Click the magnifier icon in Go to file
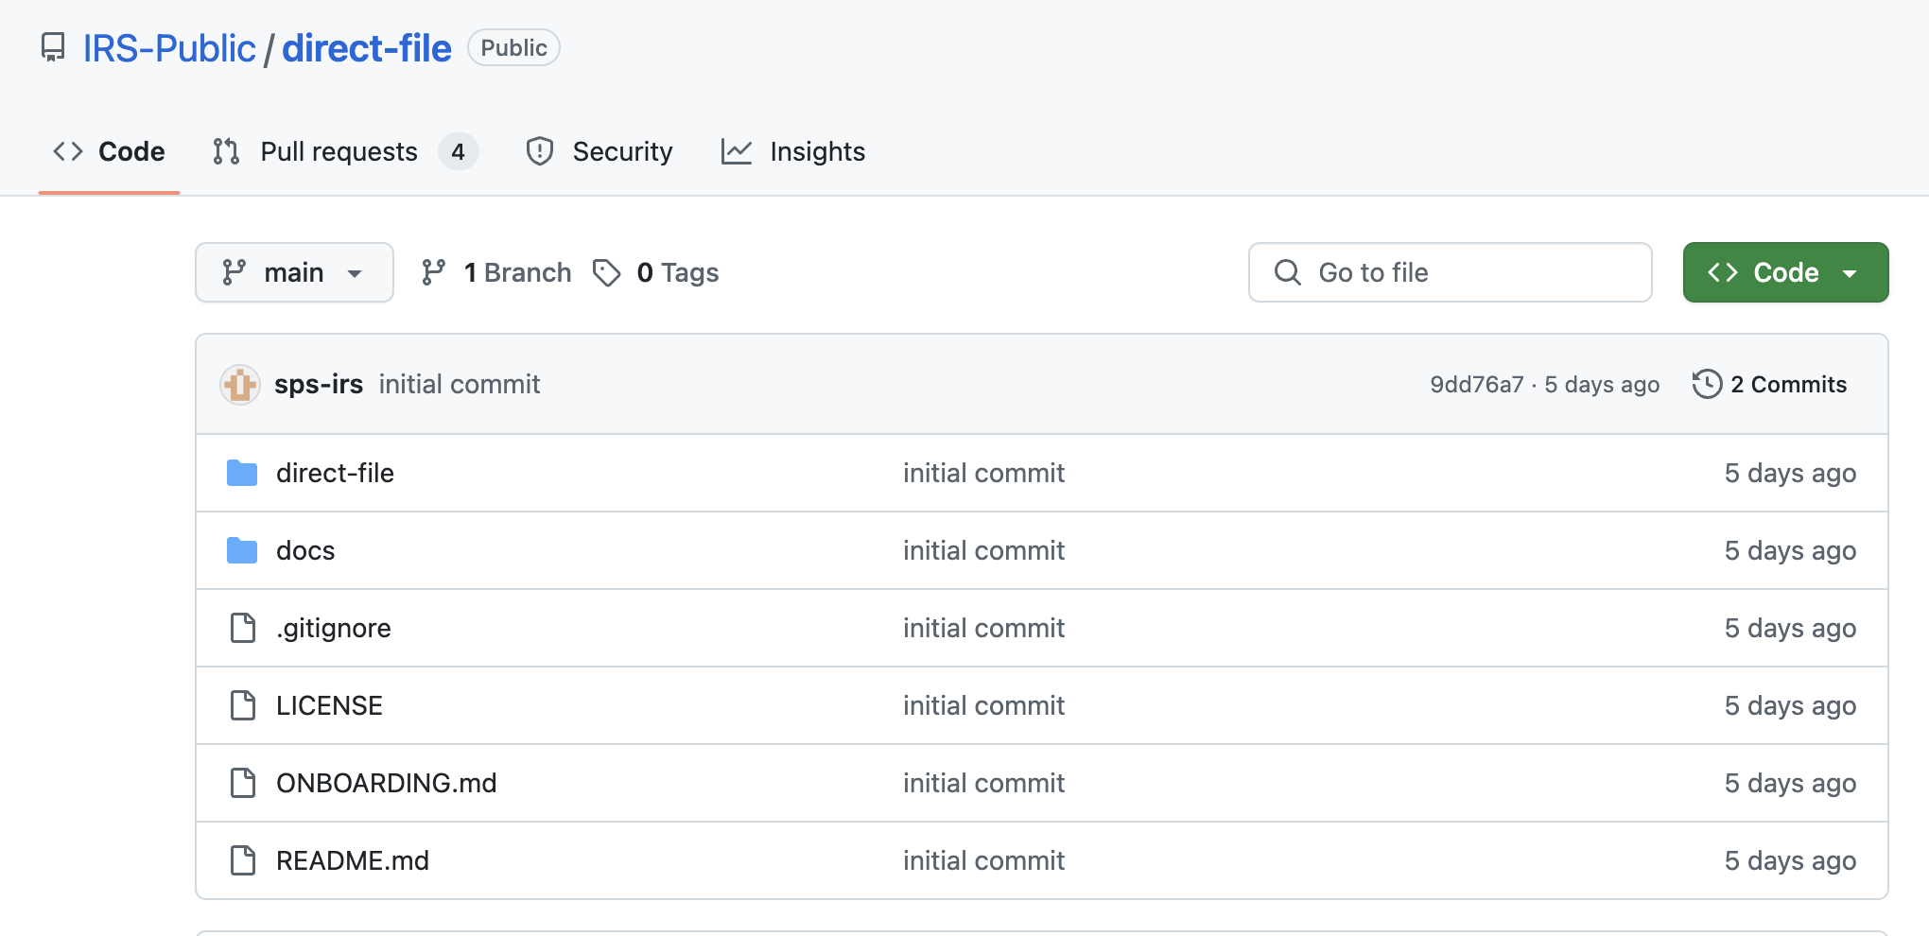This screenshot has width=1929, height=936. 1288,272
